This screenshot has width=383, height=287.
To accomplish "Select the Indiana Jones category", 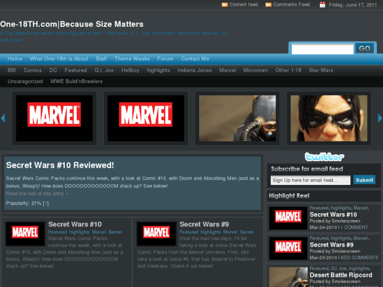I will [195, 71].
